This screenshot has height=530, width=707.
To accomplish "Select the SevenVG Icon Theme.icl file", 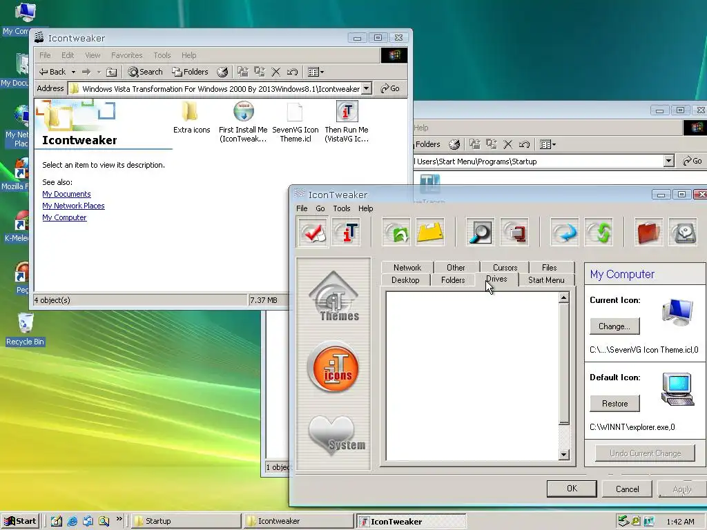I will 296,123.
